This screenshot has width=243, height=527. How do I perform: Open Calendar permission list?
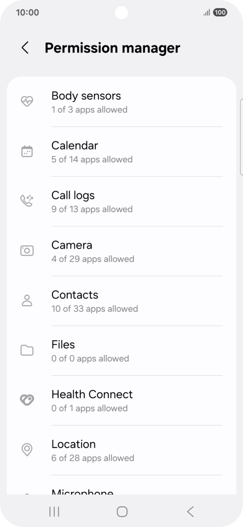point(121,152)
